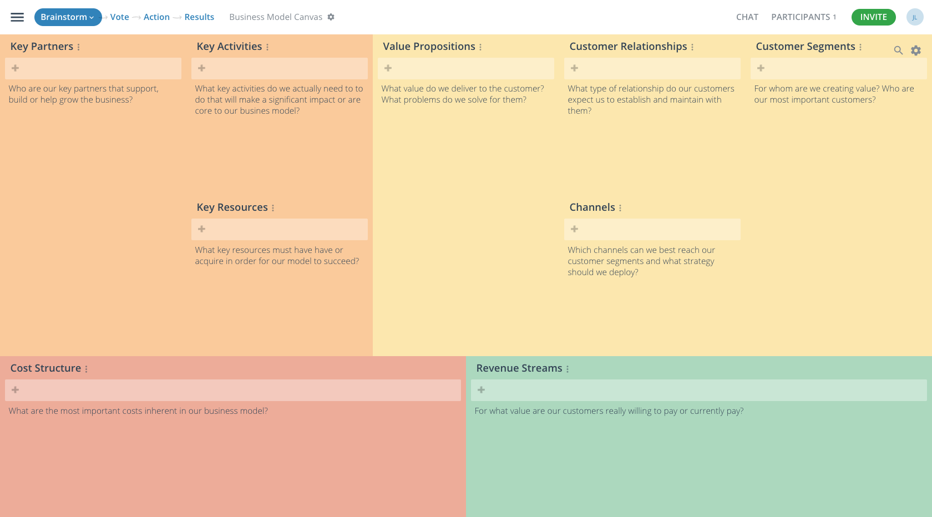
Task: Click the INVITE button
Action: tap(873, 17)
